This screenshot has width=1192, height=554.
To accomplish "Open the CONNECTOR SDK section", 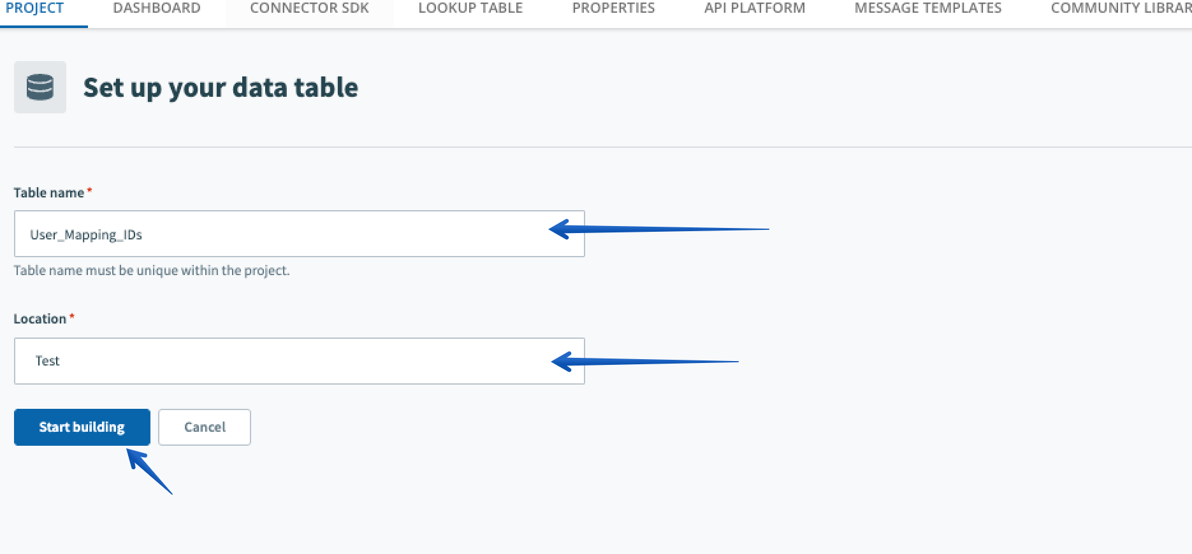I will point(309,8).
